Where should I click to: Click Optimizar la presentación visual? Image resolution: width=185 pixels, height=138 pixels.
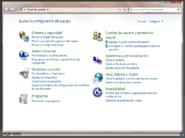[123, 100]
